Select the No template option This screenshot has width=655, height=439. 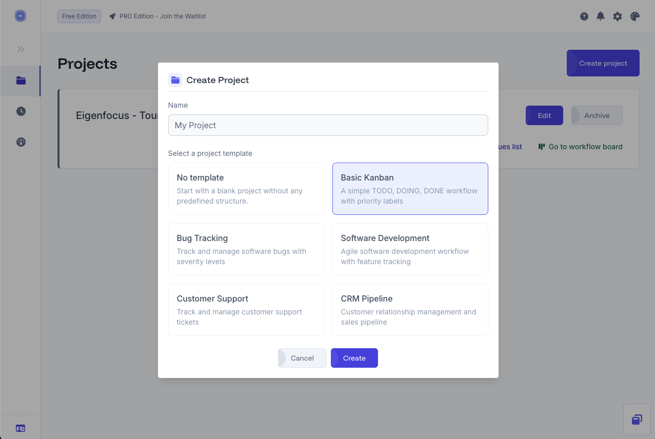(246, 189)
